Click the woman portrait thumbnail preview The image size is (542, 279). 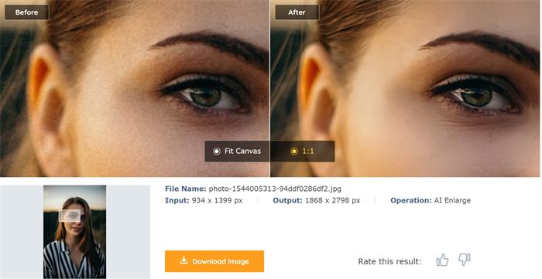pos(74,232)
